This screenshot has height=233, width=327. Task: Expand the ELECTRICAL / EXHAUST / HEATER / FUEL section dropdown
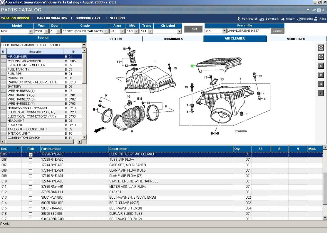pos(84,45)
